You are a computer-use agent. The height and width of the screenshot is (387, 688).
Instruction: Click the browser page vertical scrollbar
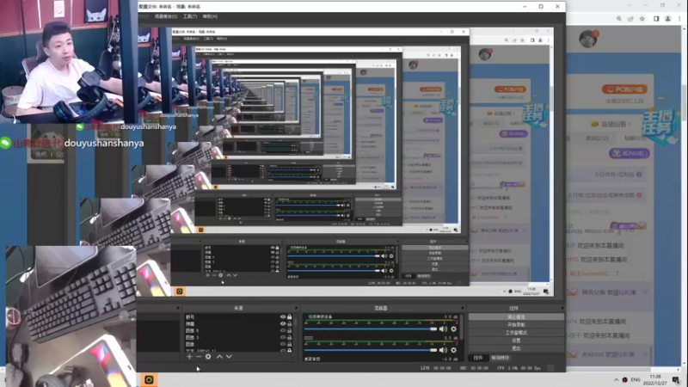point(685,103)
